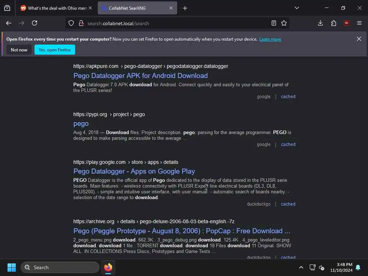Screen dimensions: 368x276
Task: Click google engine label on apkpure result
Action: click(263, 97)
